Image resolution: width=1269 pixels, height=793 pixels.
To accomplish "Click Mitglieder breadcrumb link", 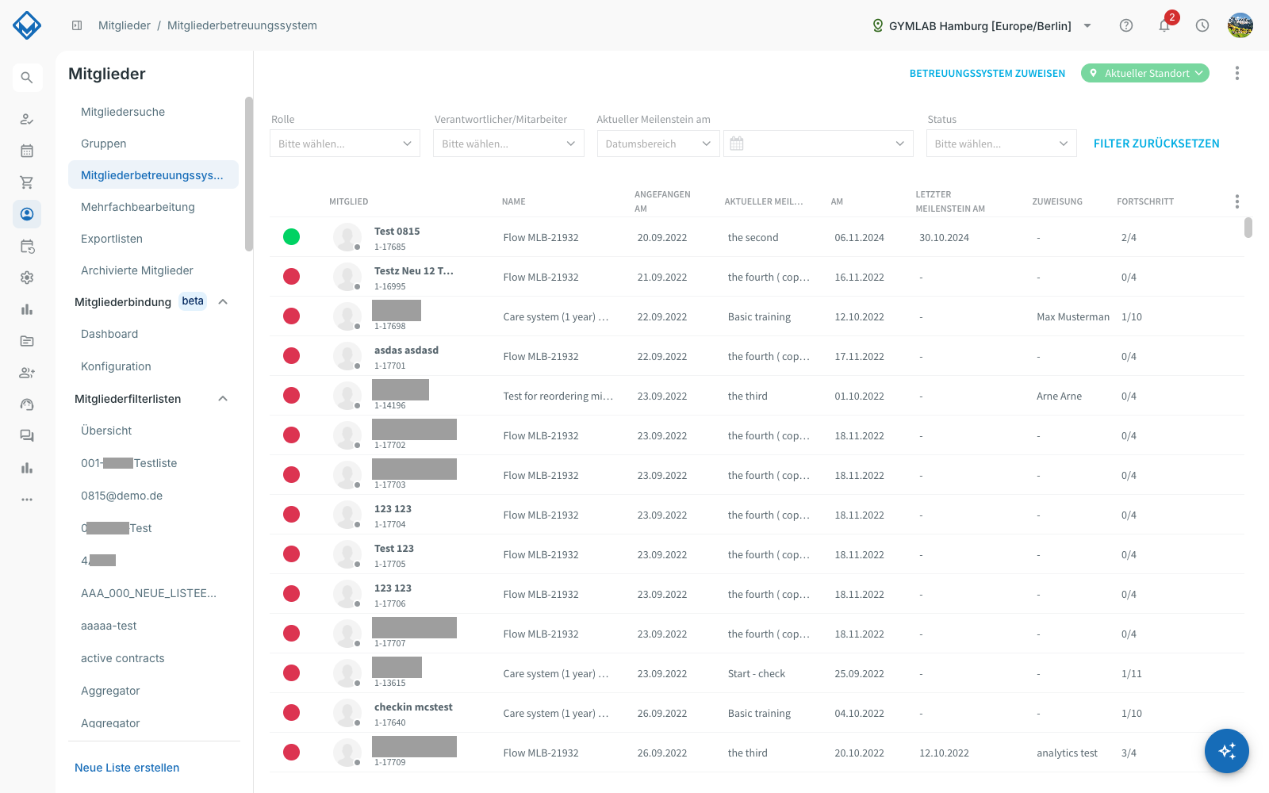I will click(x=125, y=25).
